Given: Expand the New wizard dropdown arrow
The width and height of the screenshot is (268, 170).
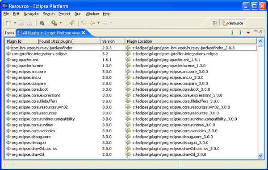Looking at the screenshot, I should (x=15, y=23).
